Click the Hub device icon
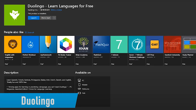Screen dimensions: 196x110 coord(79,93)
